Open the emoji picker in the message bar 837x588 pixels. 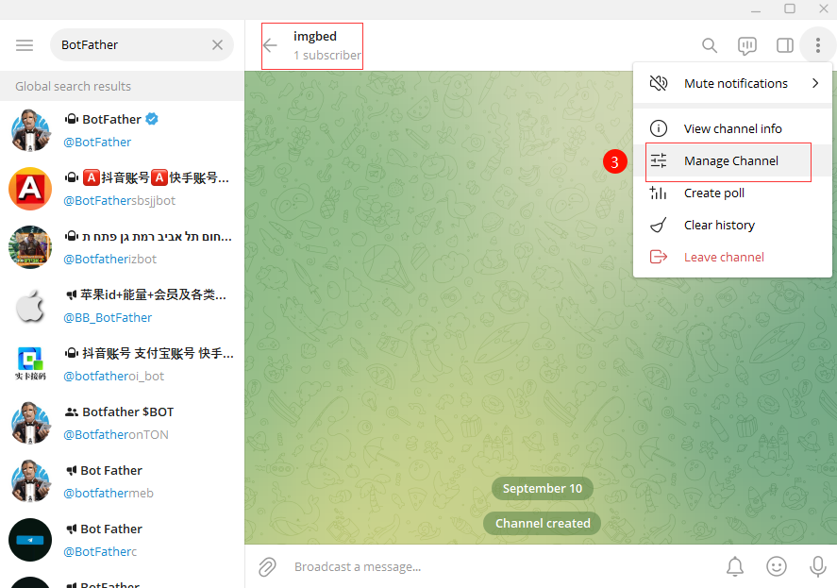pos(777,566)
